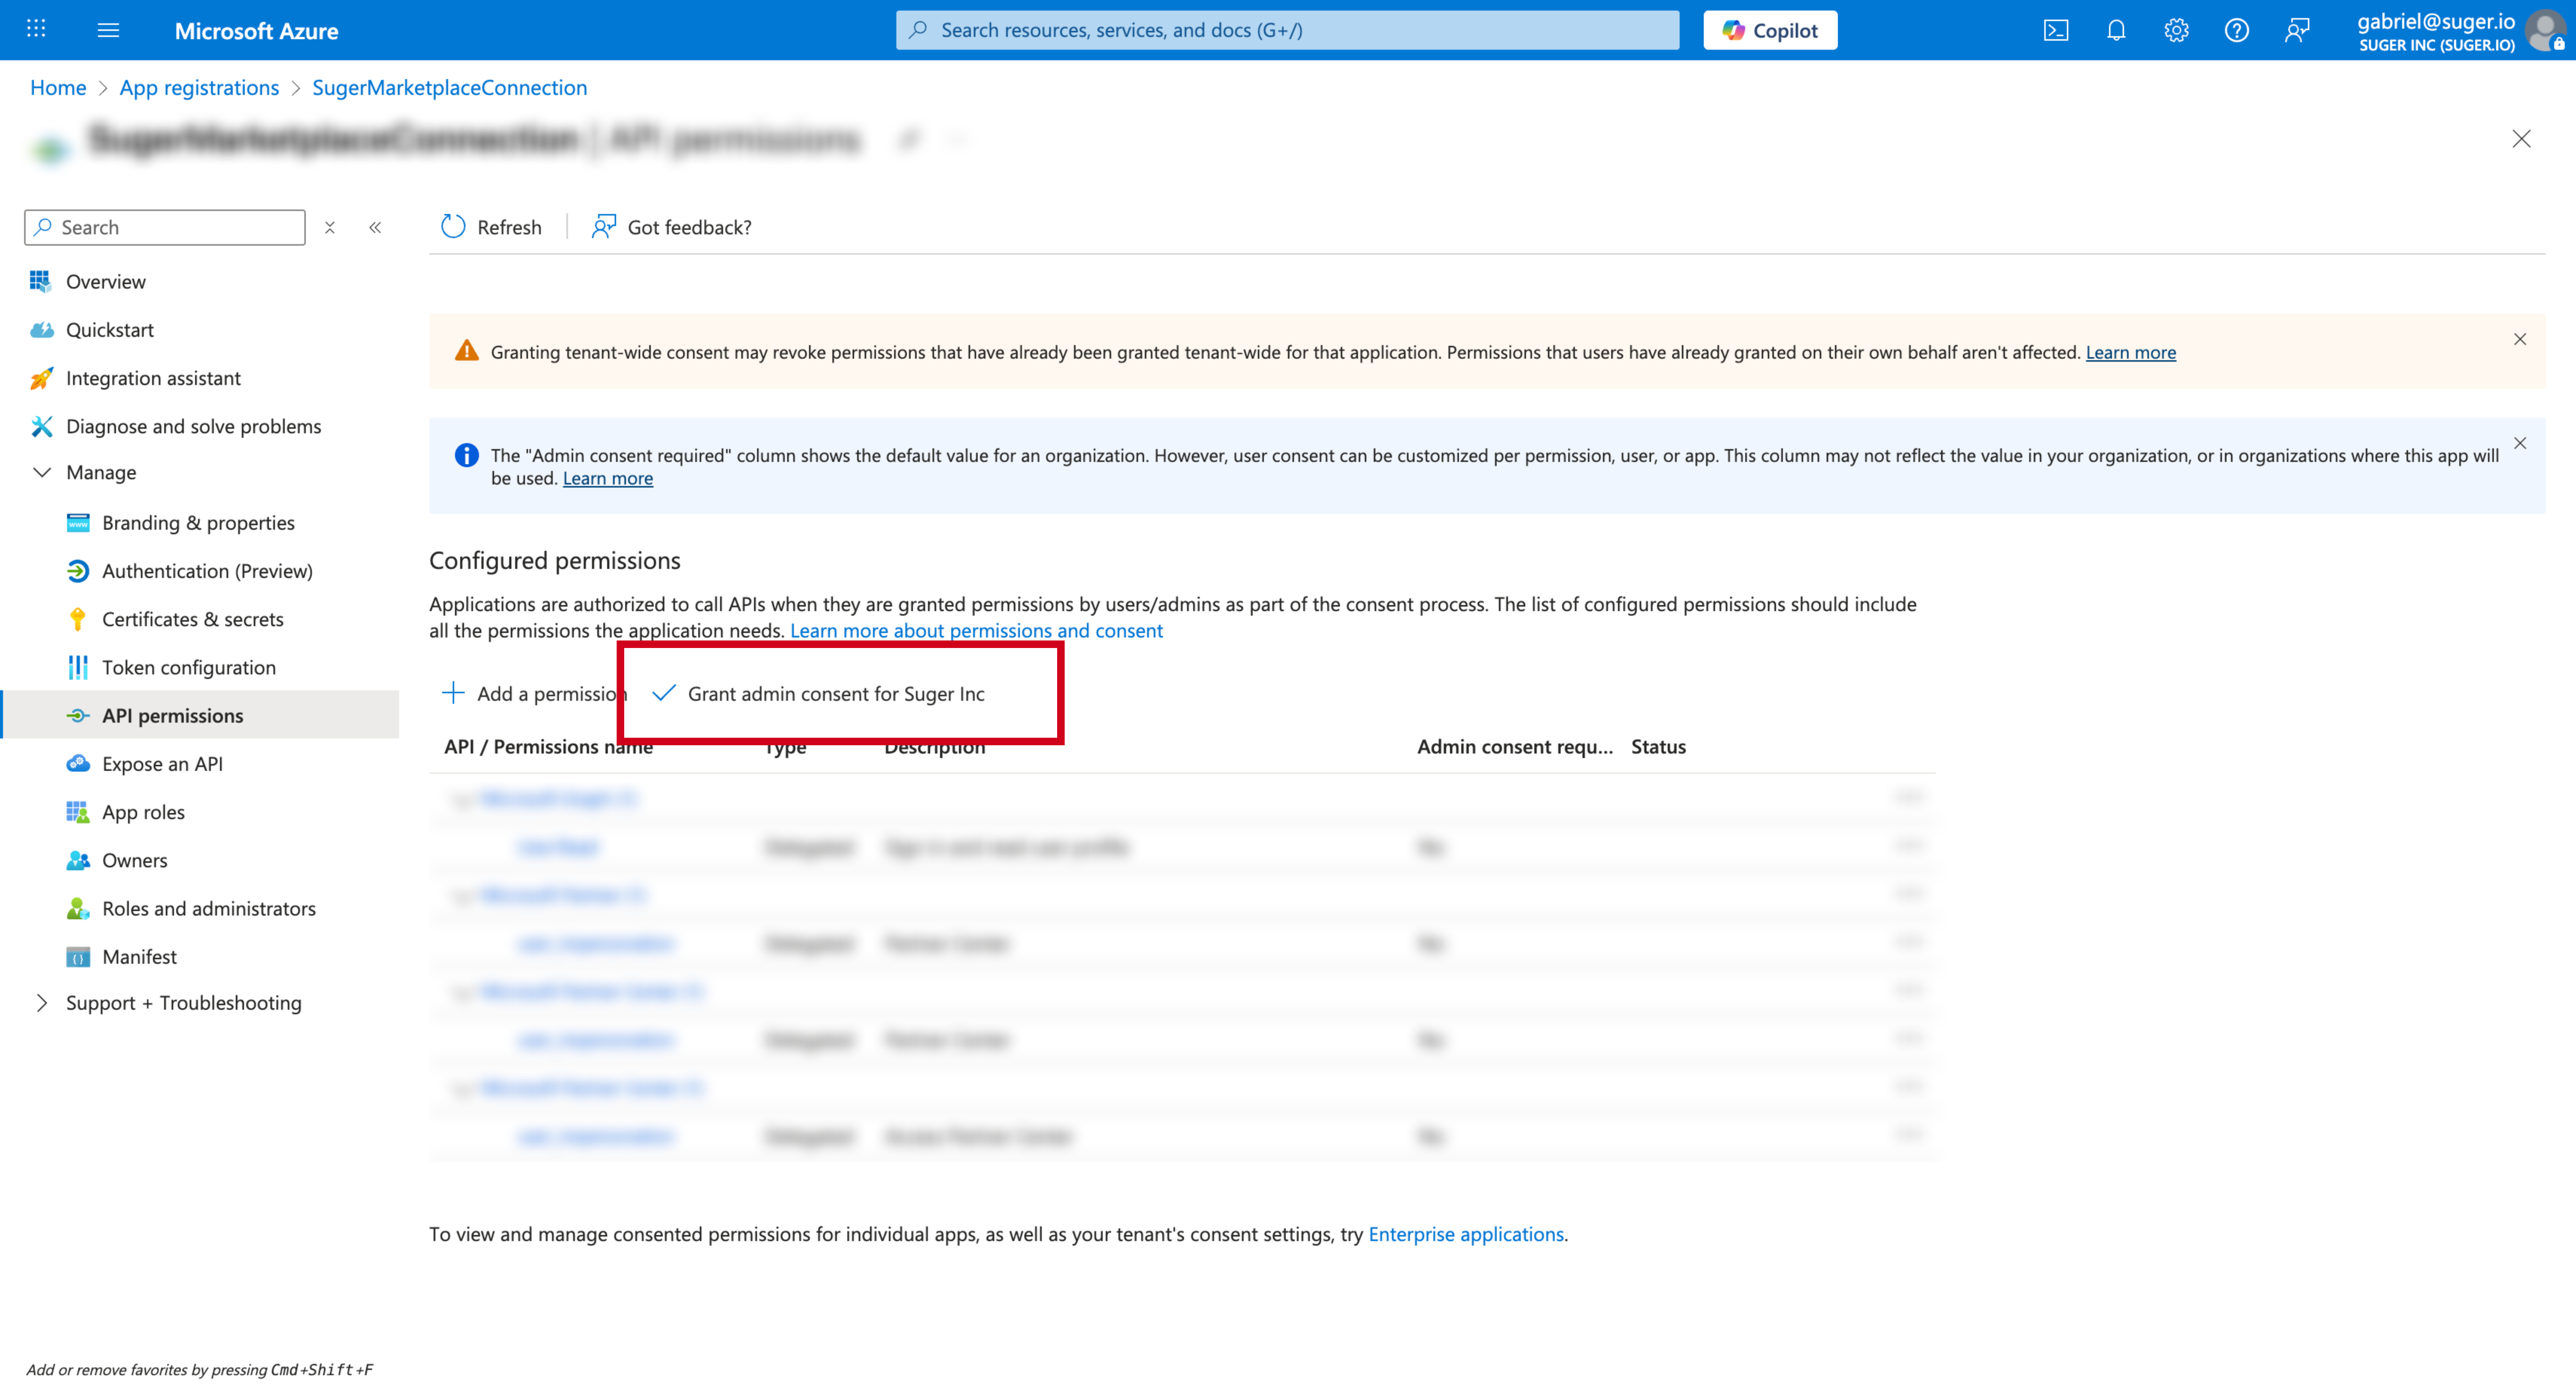Click Grant admin consent for Suger Inc
2576x1385 pixels.
[x=818, y=694]
